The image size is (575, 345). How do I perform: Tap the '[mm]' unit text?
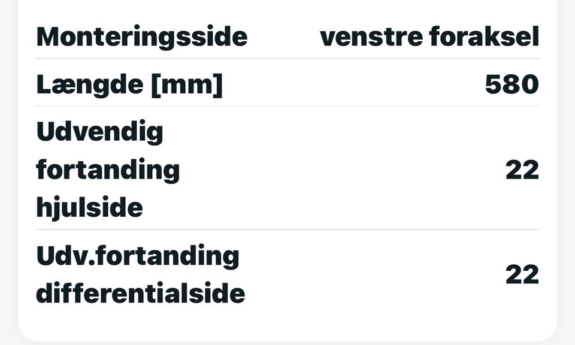[x=186, y=85]
